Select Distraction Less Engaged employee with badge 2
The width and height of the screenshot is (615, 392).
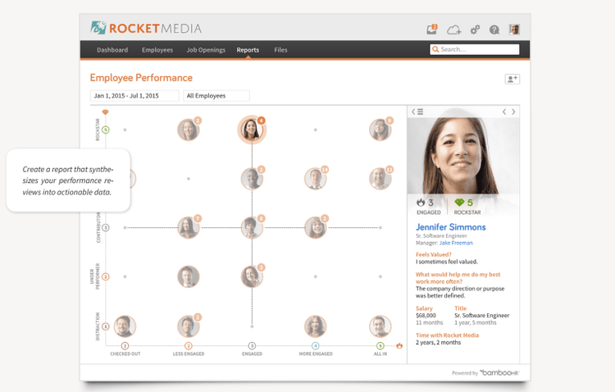point(189,326)
